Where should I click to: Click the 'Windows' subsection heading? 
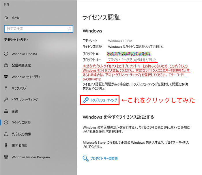point(92,31)
